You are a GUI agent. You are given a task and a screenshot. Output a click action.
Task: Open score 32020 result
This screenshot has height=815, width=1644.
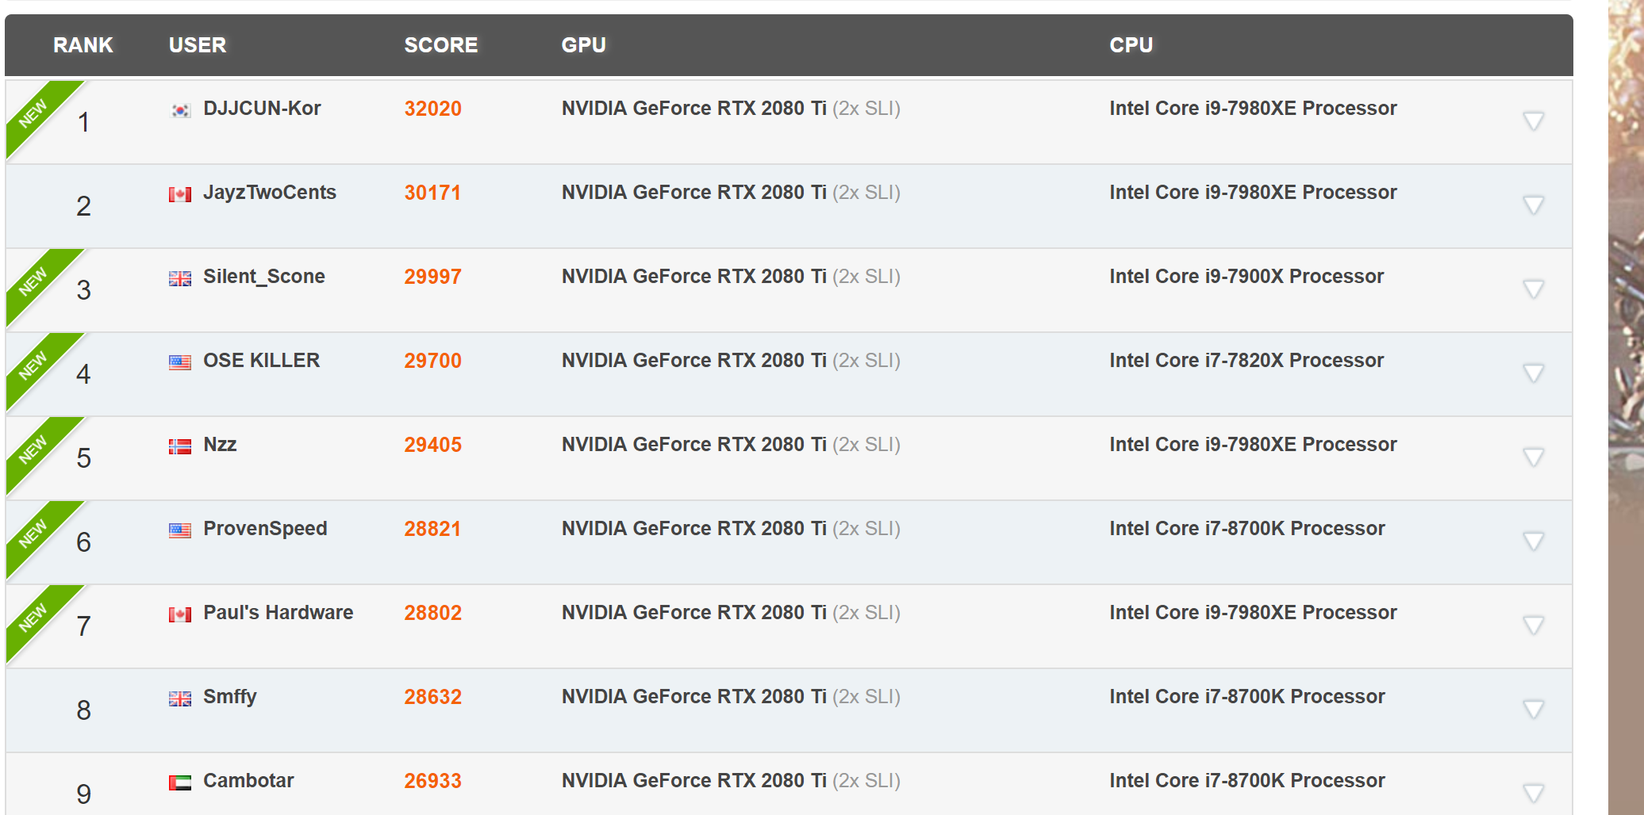coord(433,109)
